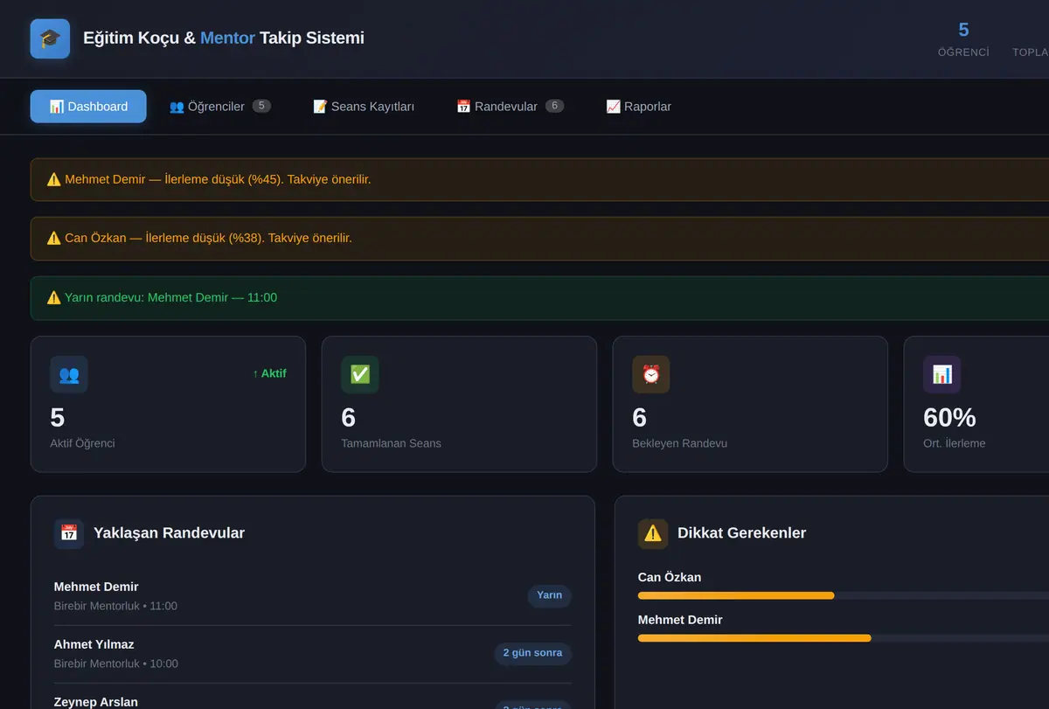Select the Ahmet Yılmaz appointment row
The height and width of the screenshot is (709, 1049).
(x=312, y=654)
